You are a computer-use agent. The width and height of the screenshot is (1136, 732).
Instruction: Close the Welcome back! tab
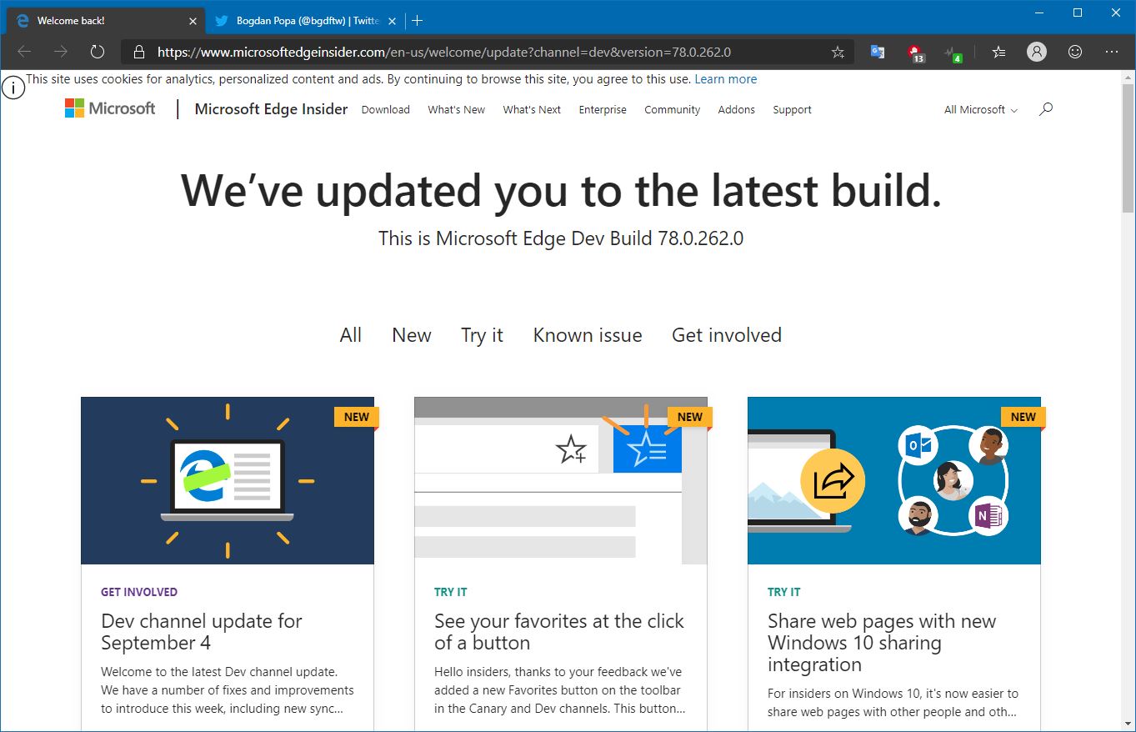[x=193, y=21]
